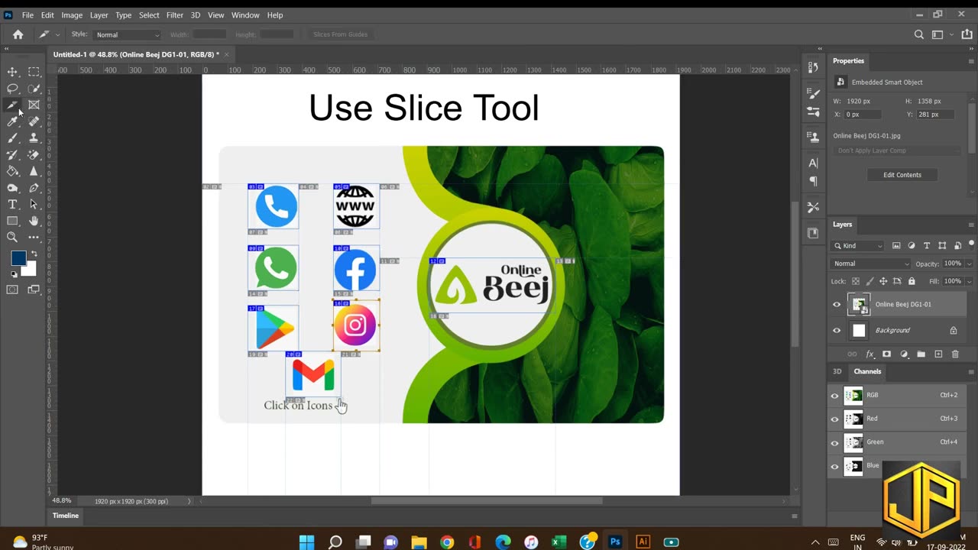Toggle lock transparent pixels
978x550 pixels.
[856, 281]
